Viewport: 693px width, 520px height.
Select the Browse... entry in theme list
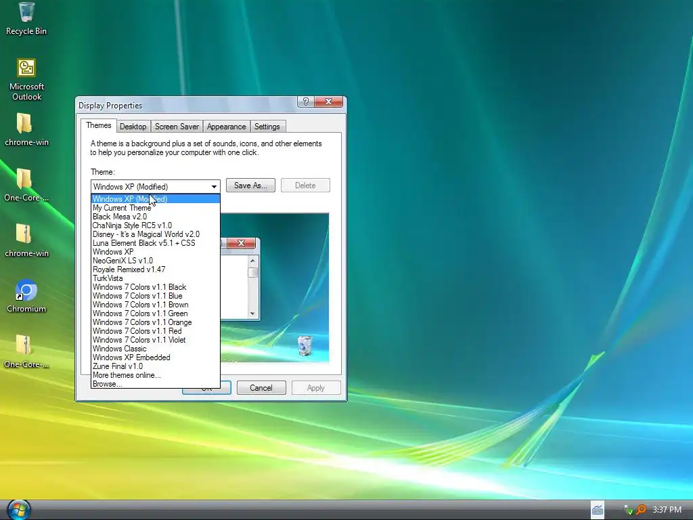click(x=156, y=384)
